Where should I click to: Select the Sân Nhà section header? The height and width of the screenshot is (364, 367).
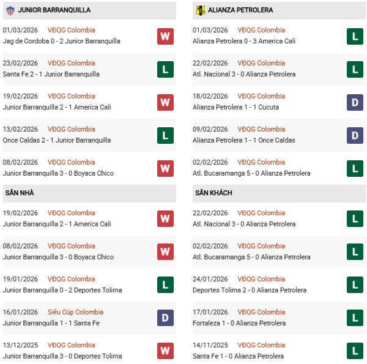click(20, 193)
